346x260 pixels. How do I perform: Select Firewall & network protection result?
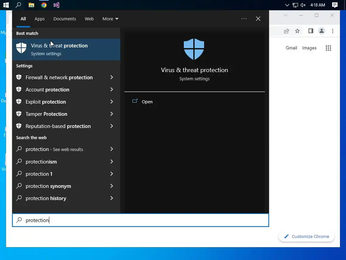[59, 78]
